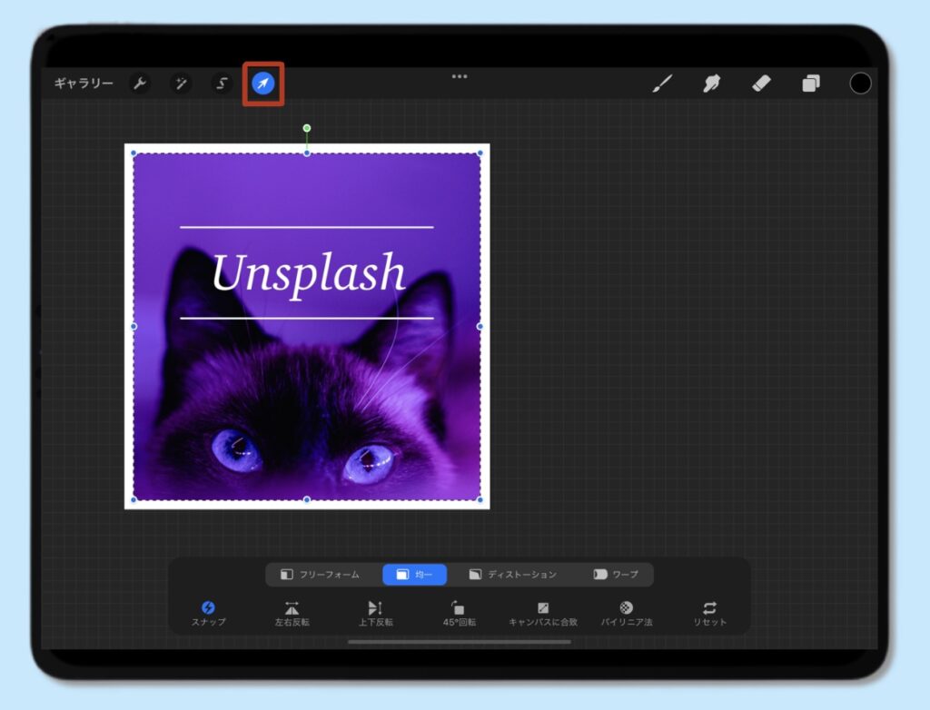Select the Eraser tool

click(762, 84)
